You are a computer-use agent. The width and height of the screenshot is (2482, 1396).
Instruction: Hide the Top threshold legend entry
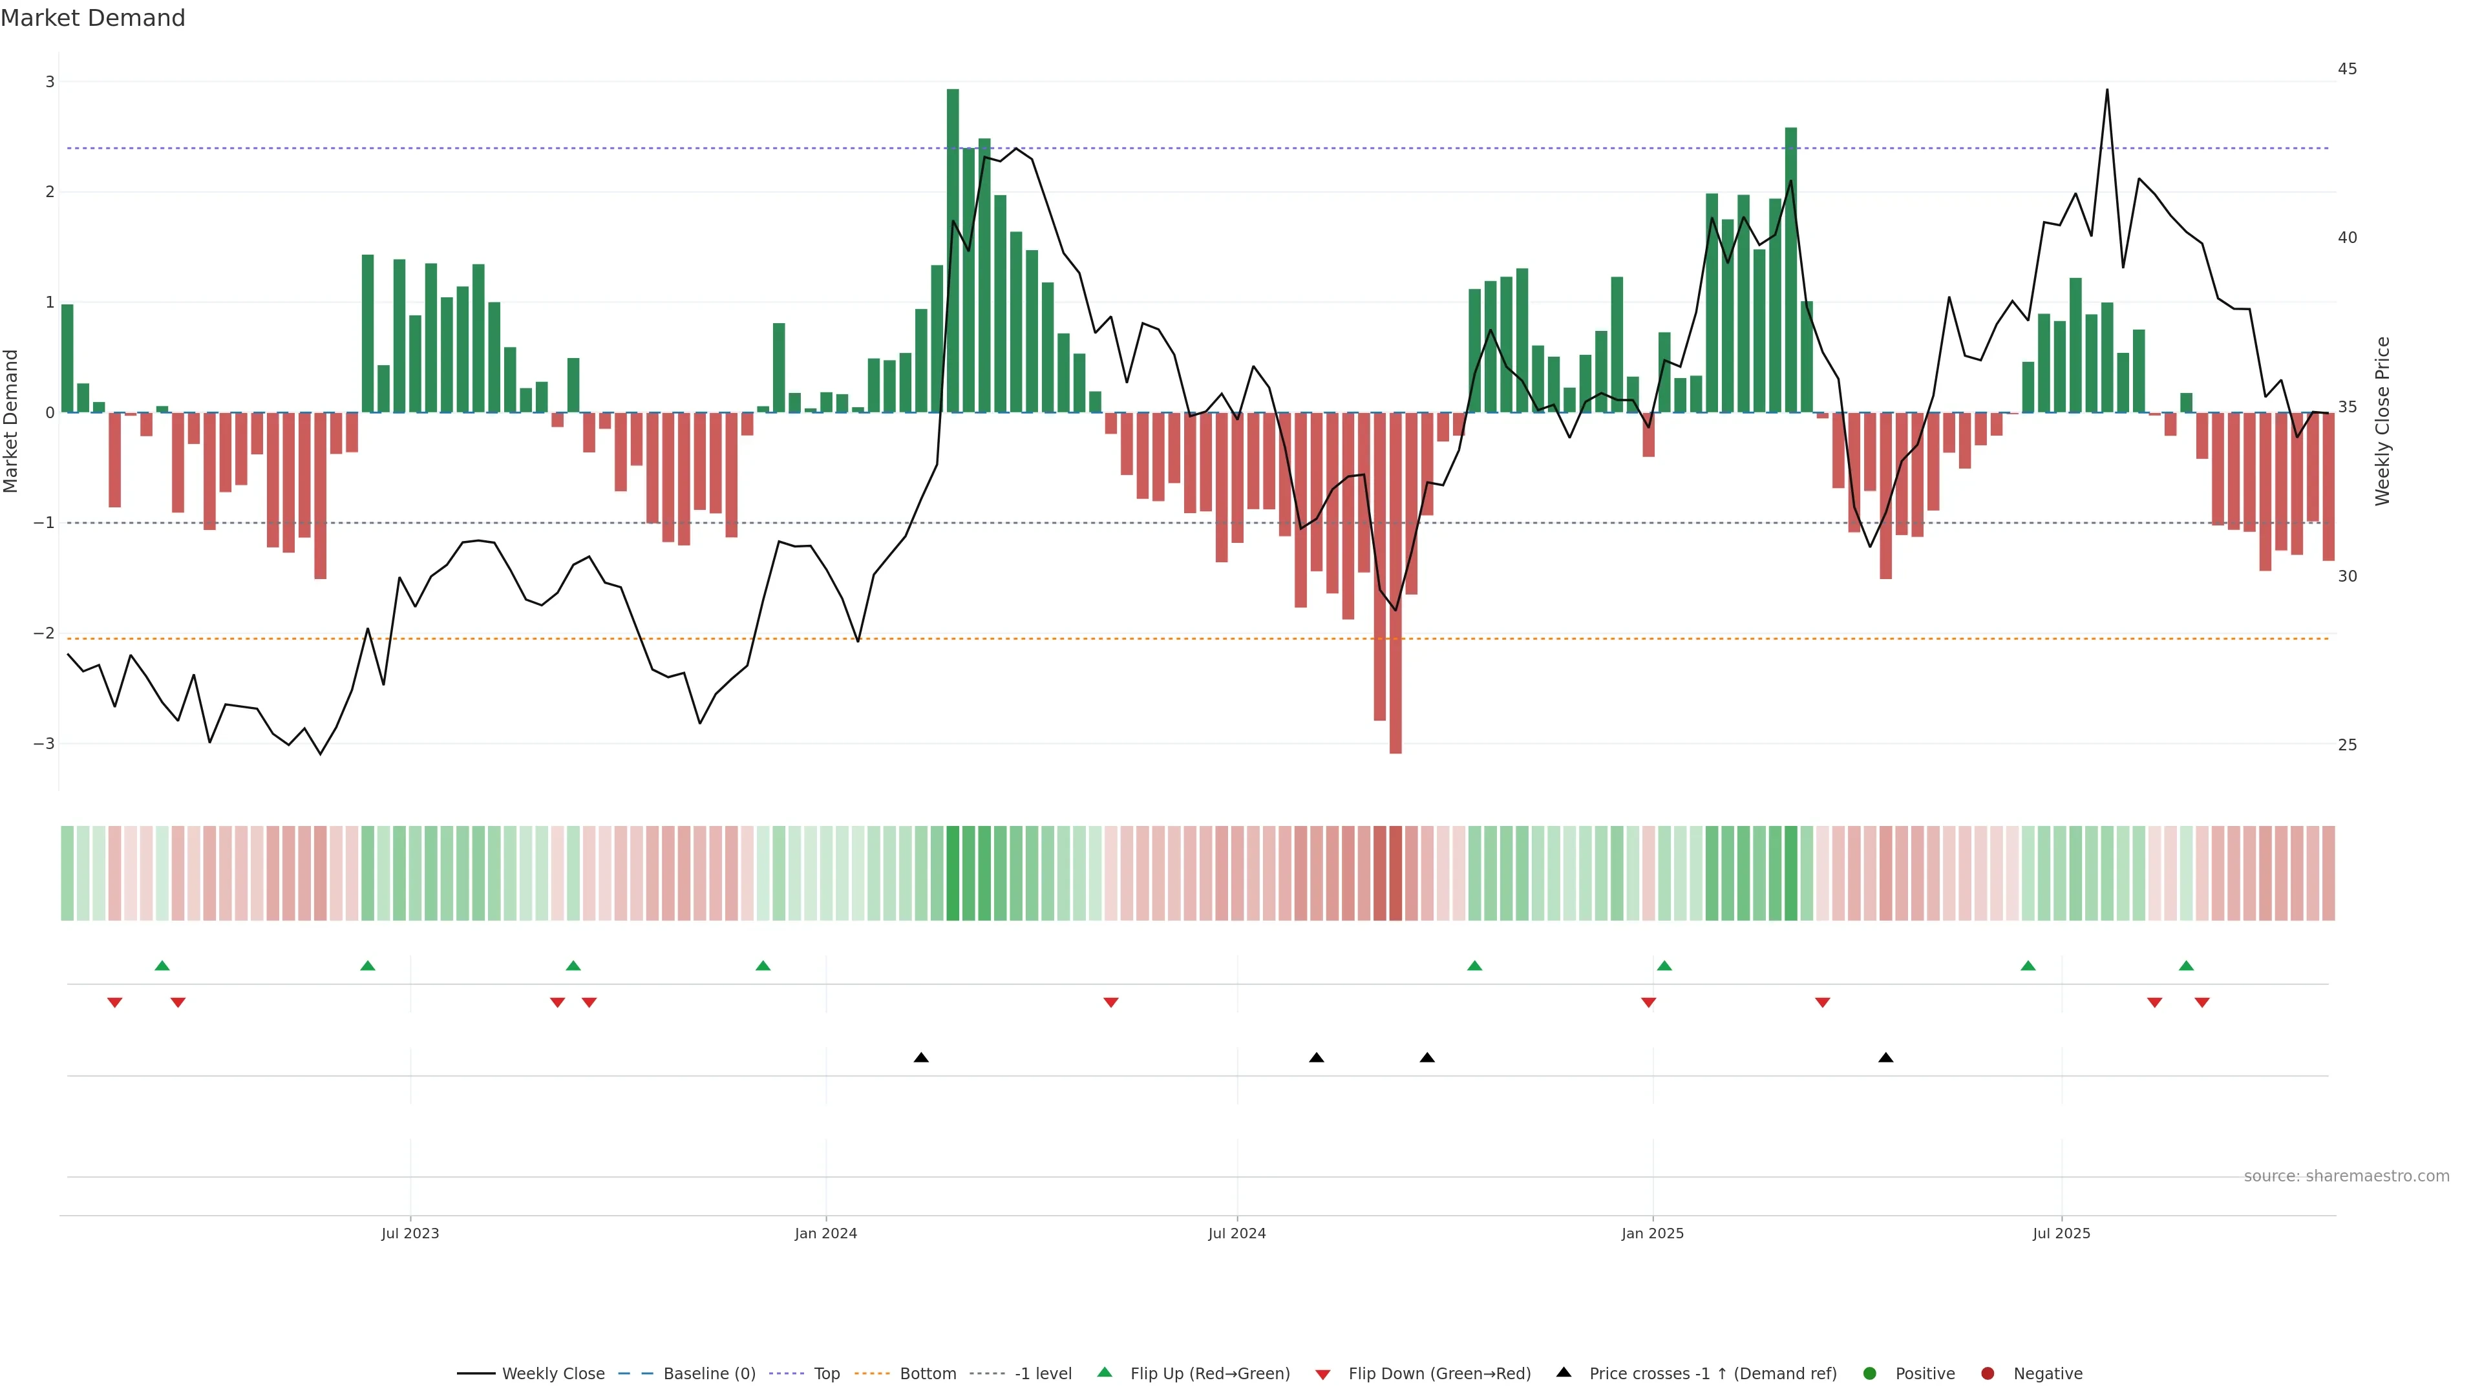click(x=826, y=1374)
